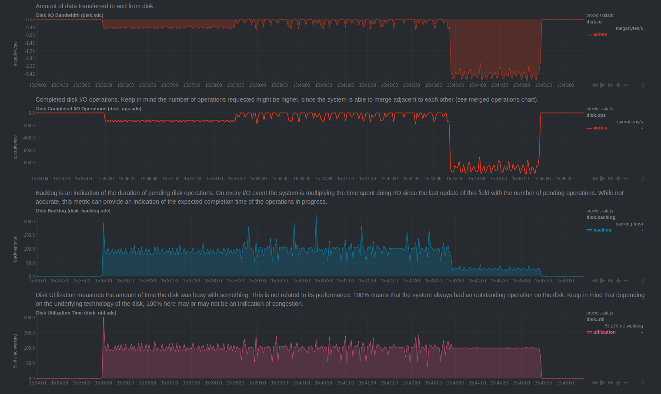Click inside the Disk Utilization Time plot area
The height and width of the screenshot is (394, 661).
(x=310, y=348)
